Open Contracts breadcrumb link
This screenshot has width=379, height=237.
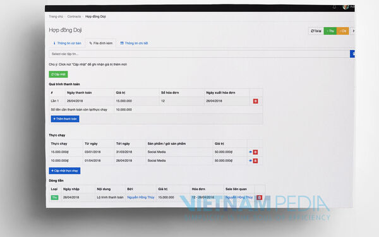tap(74, 16)
